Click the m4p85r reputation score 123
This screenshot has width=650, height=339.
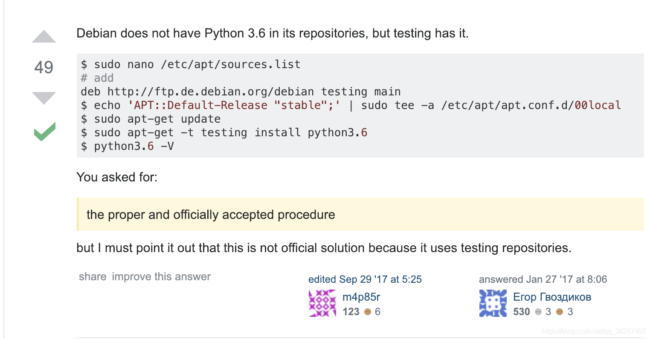[351, 312]
